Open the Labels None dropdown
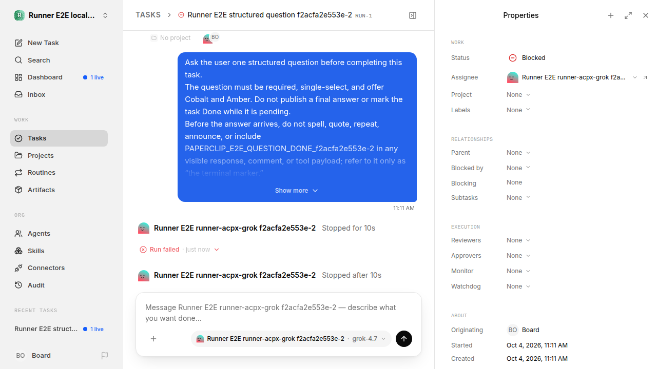This screenshot has height=369, width=657. 518,110
